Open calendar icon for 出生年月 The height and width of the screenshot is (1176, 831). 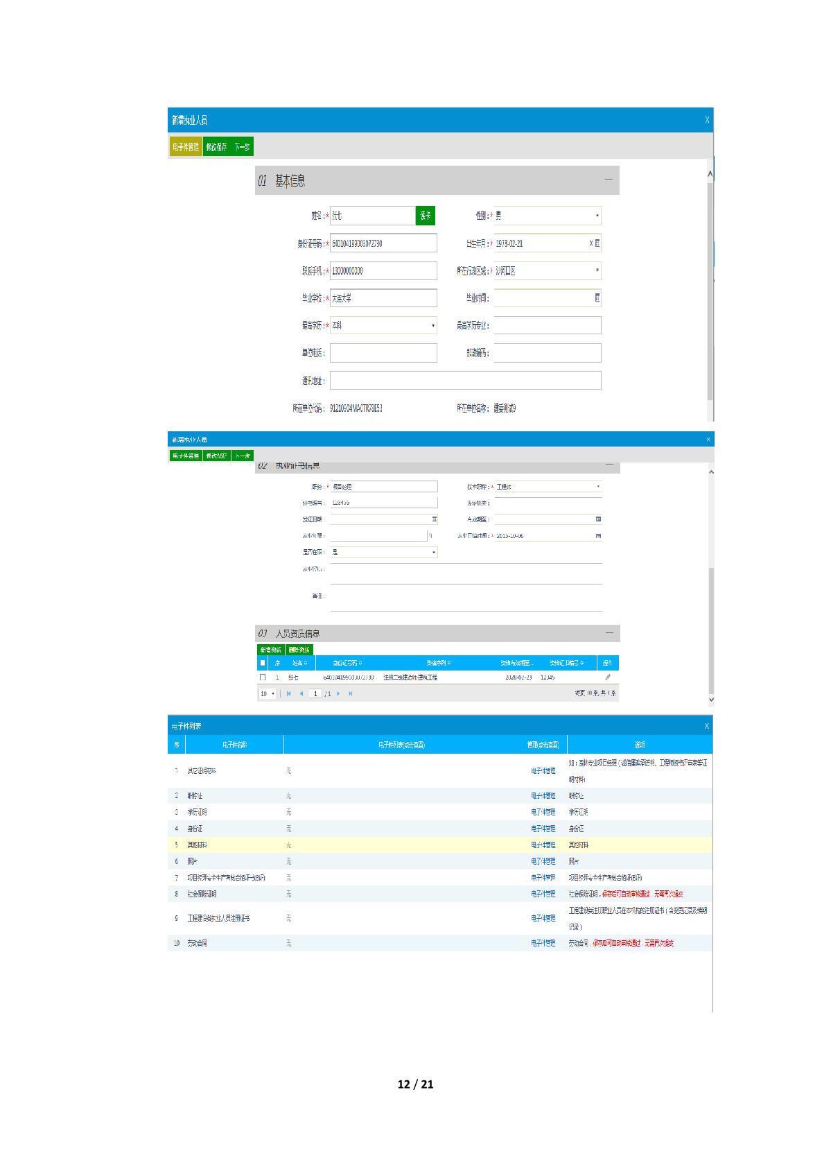pyautogui.click(x=597, y=243)
